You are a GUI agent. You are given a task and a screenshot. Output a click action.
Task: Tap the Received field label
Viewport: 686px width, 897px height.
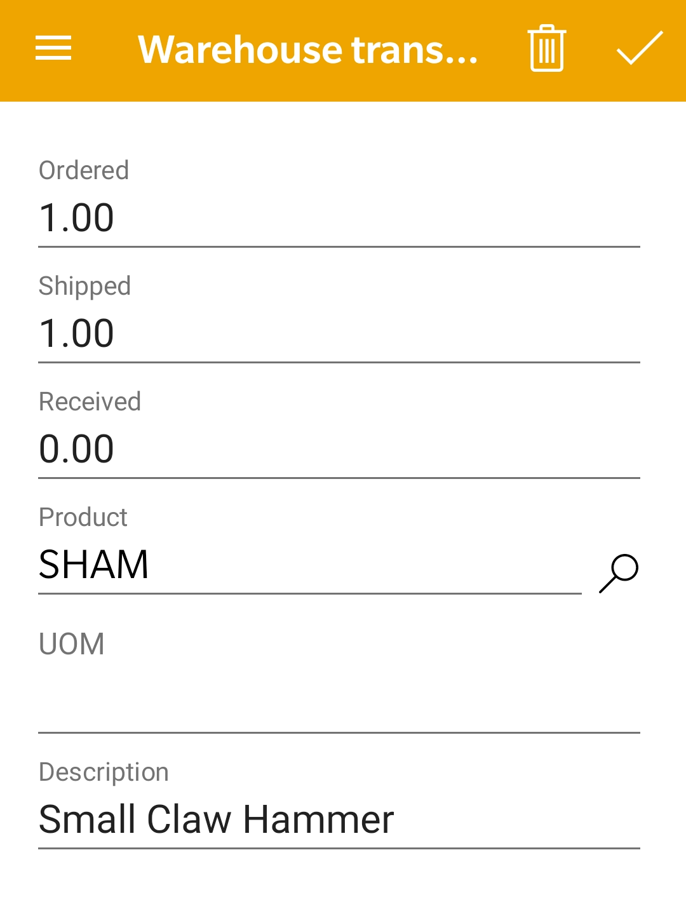[90, 401]
